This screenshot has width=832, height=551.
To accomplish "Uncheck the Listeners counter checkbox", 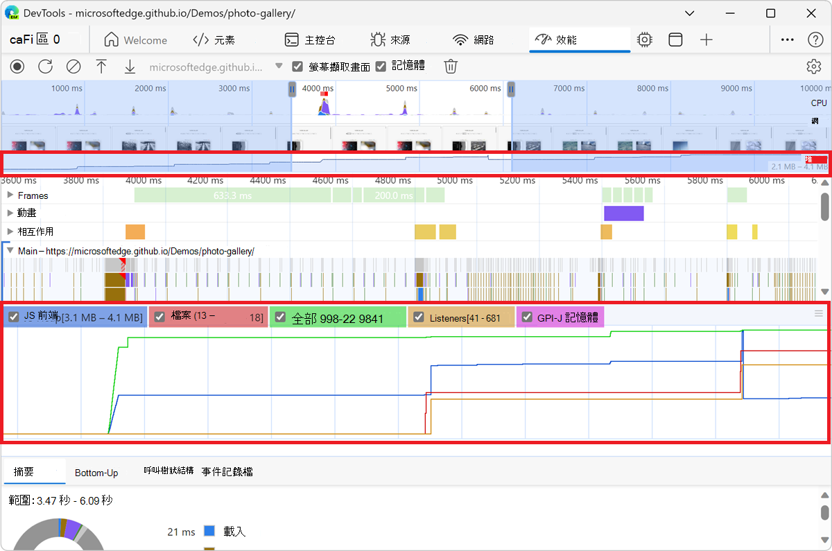I will tap(419, 317).
